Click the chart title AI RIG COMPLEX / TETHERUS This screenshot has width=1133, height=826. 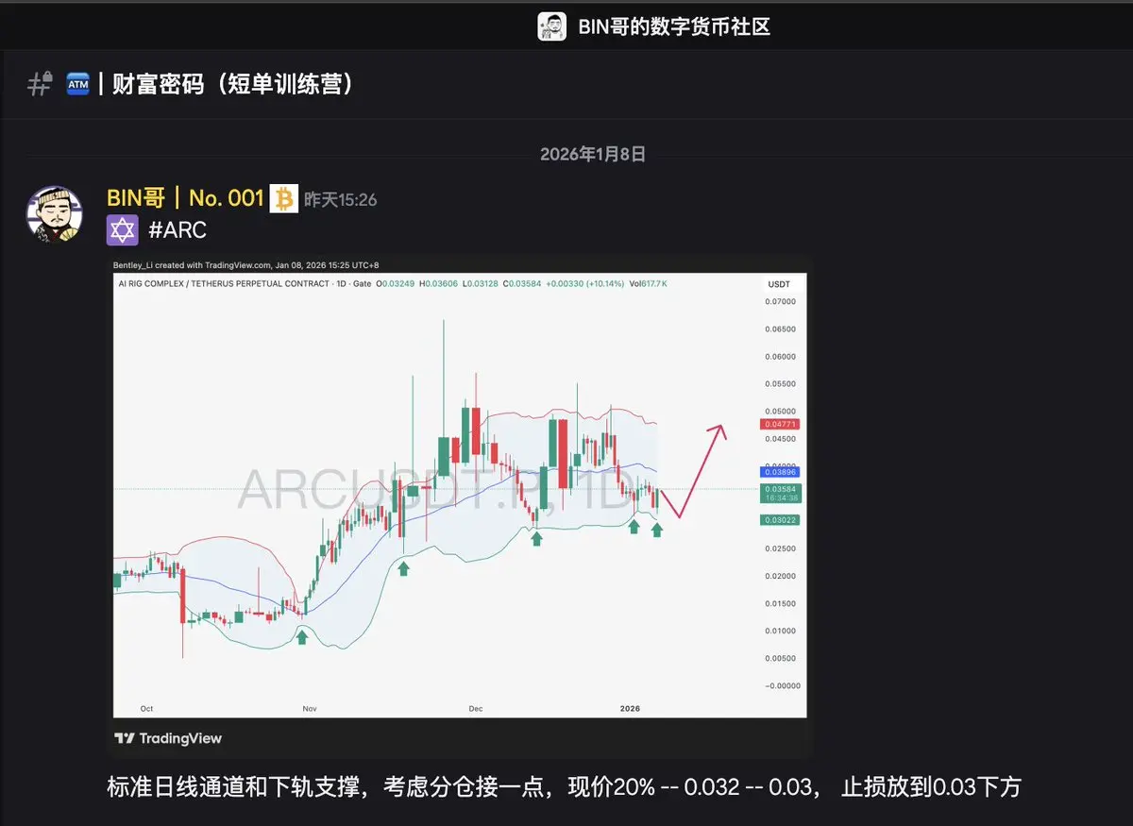tap(225, 284)
